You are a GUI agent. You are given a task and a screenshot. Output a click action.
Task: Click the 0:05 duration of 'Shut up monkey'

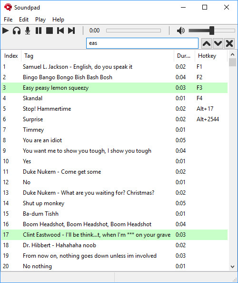[x=180, y=203]
